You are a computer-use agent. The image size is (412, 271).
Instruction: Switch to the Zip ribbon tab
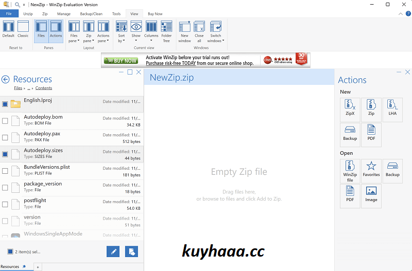pos(45,14)
